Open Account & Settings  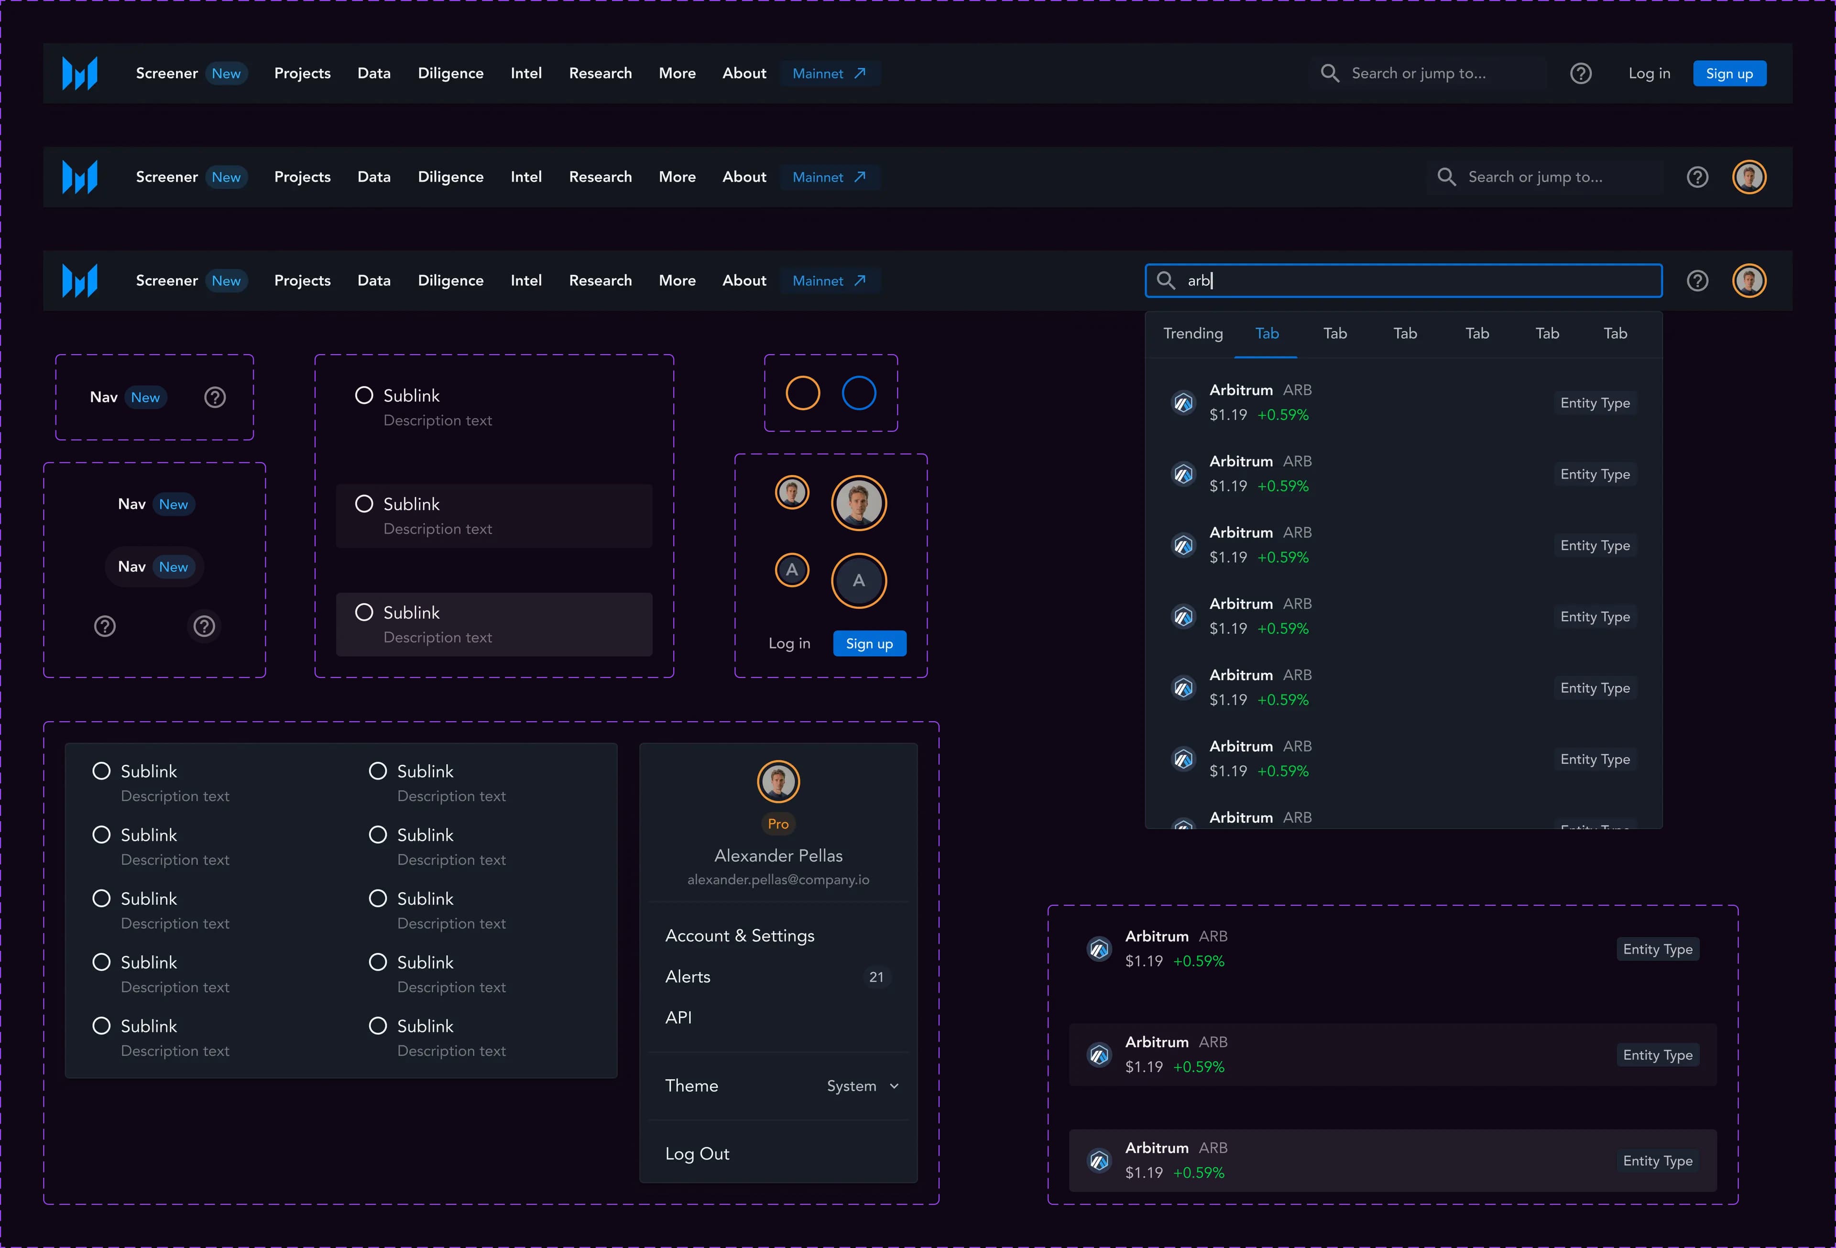740,936
